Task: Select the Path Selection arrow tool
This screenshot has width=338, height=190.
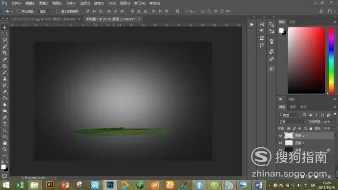Action: [4, 130]
